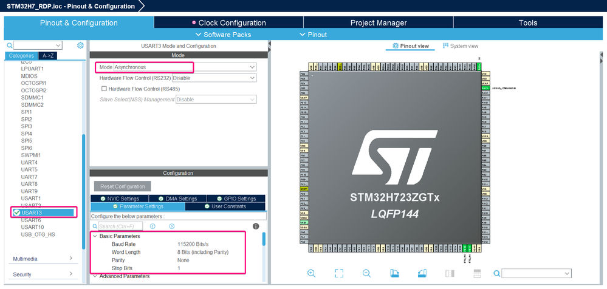Click the Parity value None
The image size is (607, 289).
pos(183,260)
